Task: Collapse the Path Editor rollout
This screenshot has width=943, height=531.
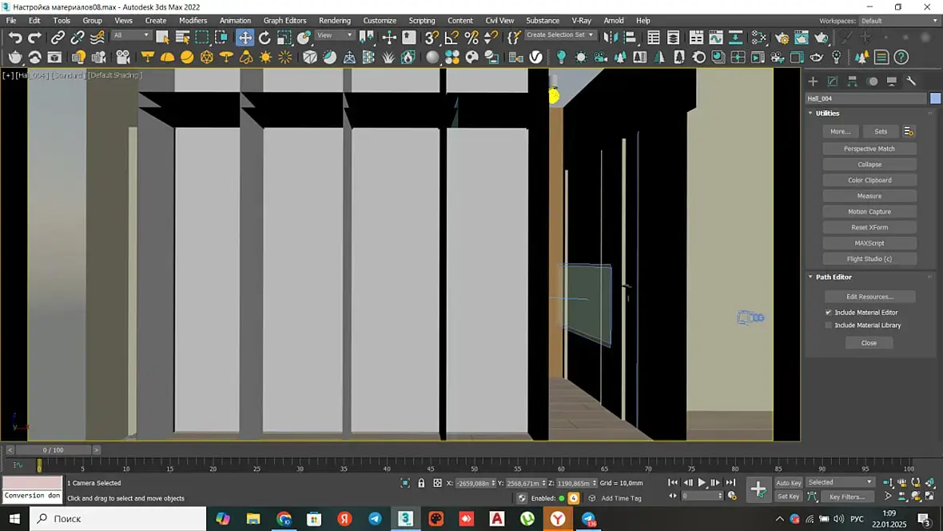Action: pos(834,277)
